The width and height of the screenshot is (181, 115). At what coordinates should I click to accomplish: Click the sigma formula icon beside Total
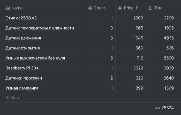(150, 8)
